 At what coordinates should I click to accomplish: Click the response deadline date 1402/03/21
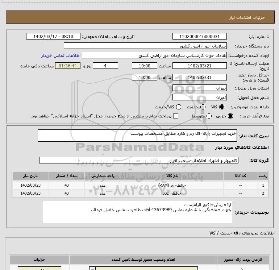199,66
